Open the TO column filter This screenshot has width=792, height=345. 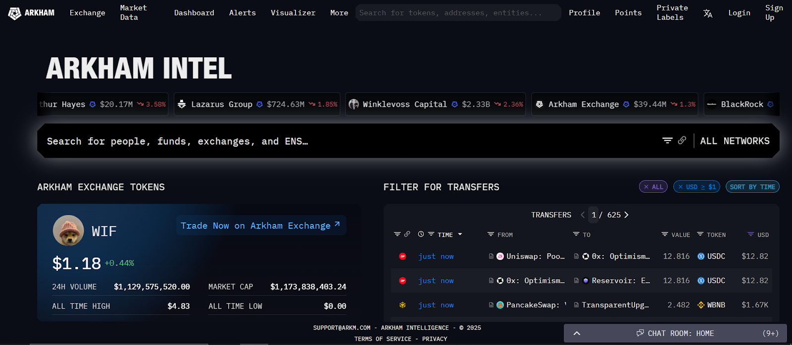click(x=576, y=234)
